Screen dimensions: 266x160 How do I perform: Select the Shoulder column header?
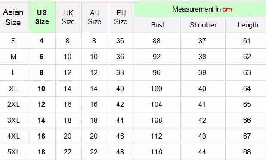coord(203,25)
